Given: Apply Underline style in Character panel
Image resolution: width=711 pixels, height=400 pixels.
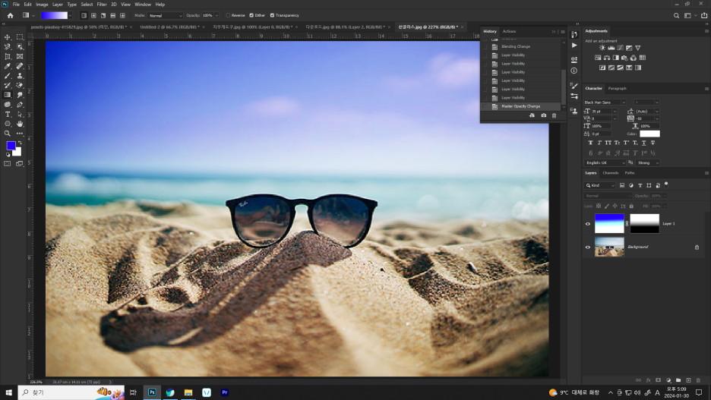Looking at the screenshot, I should (644, 143).
